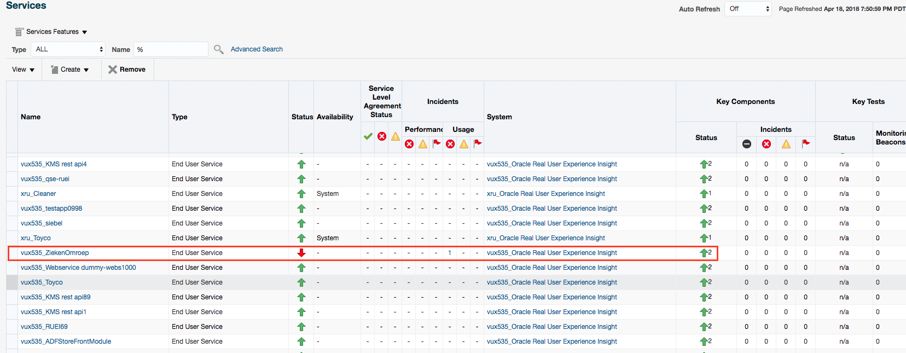Image resolution: width=906 pixels, height=353 pixels.
Task: Click the green up arrow for xru_Cleaner status
Action: [x=301, y=194]
